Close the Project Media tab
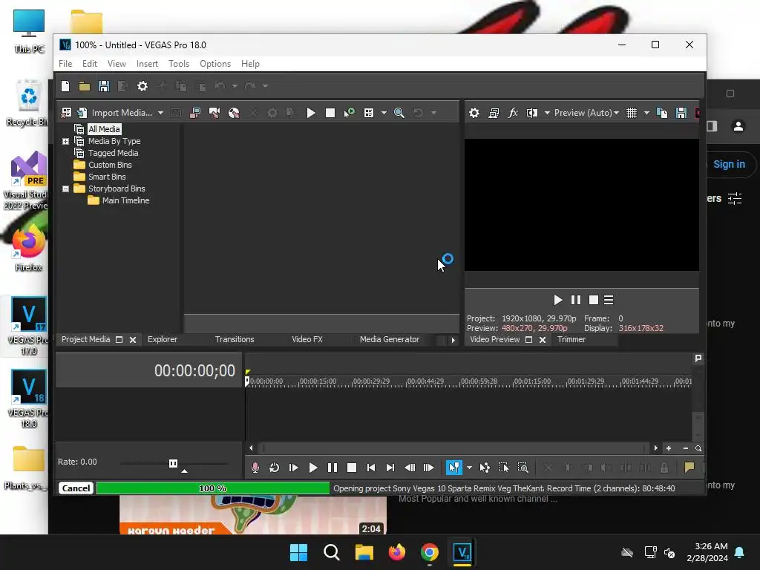 click(133, 340)
